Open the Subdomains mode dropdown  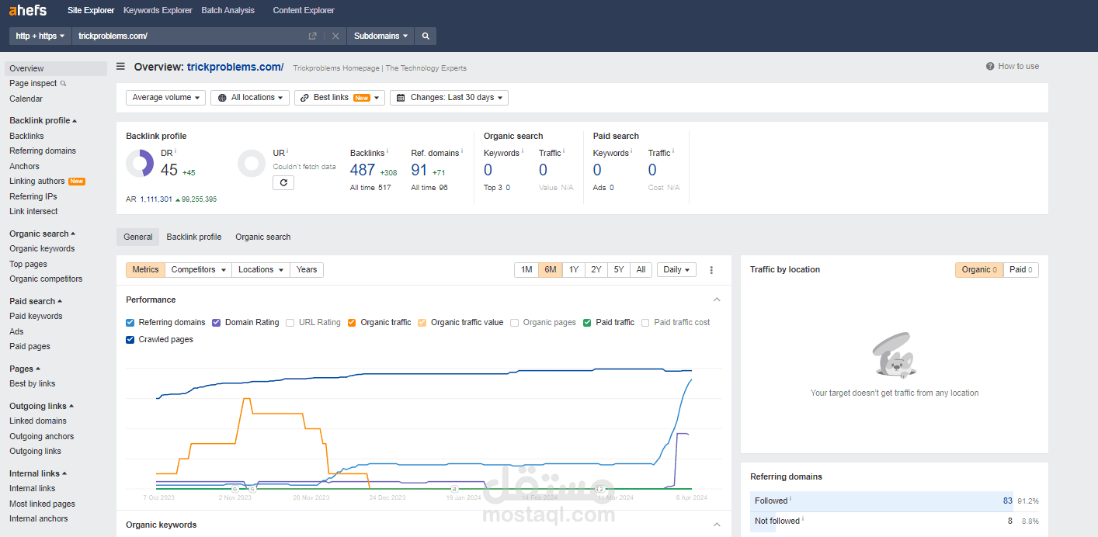click(x=380, y=36)
